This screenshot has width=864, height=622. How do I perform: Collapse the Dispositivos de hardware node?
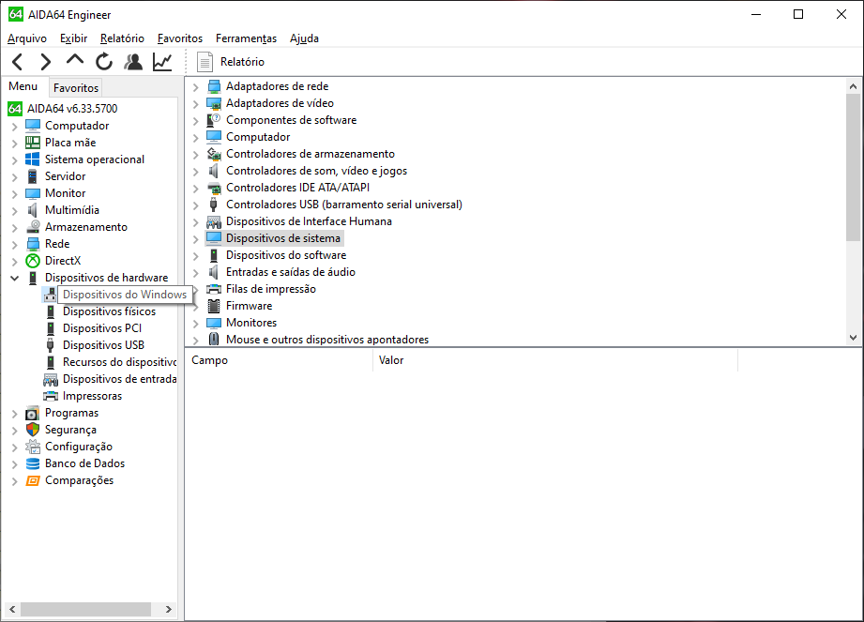point(14,278)
